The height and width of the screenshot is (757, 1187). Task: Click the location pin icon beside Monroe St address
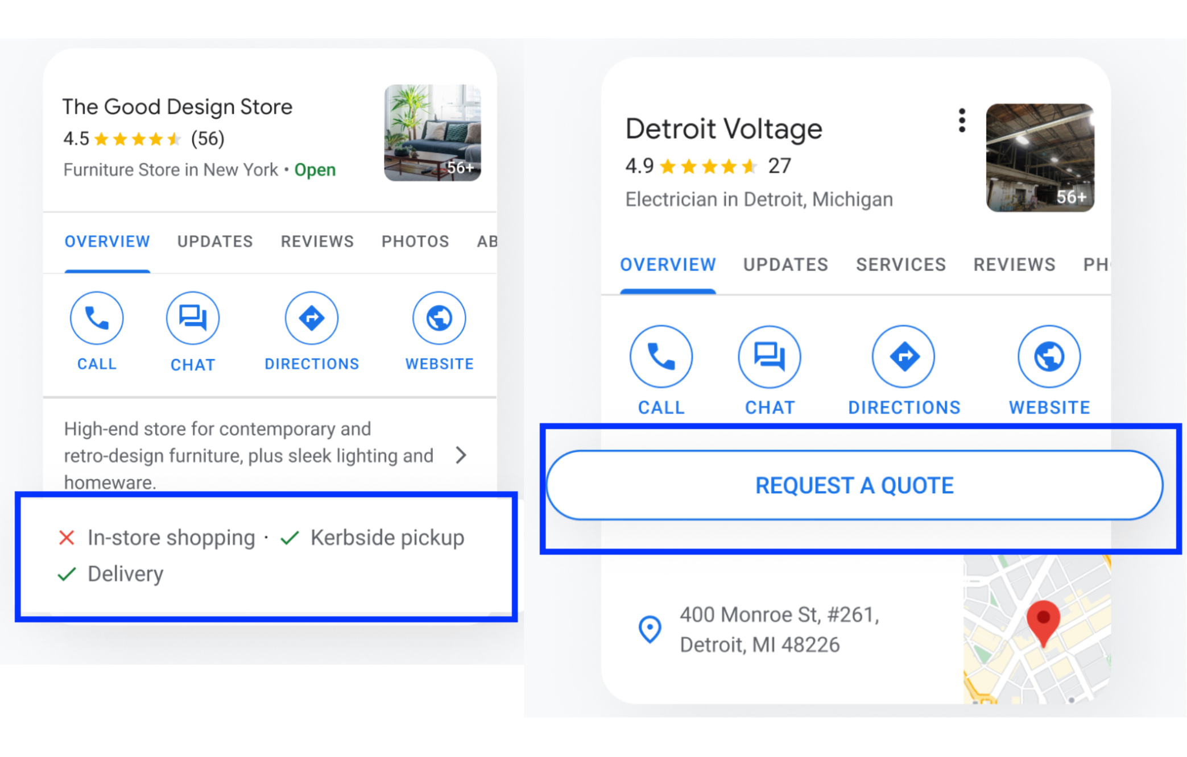650,629
